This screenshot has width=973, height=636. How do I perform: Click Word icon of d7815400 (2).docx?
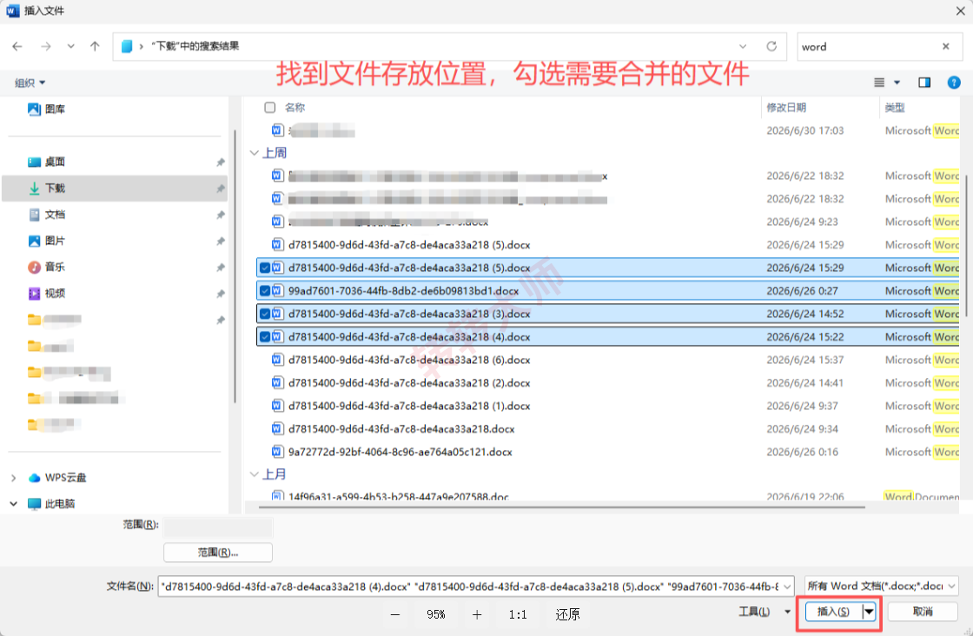pyautogui.click(x=277, y=383)
